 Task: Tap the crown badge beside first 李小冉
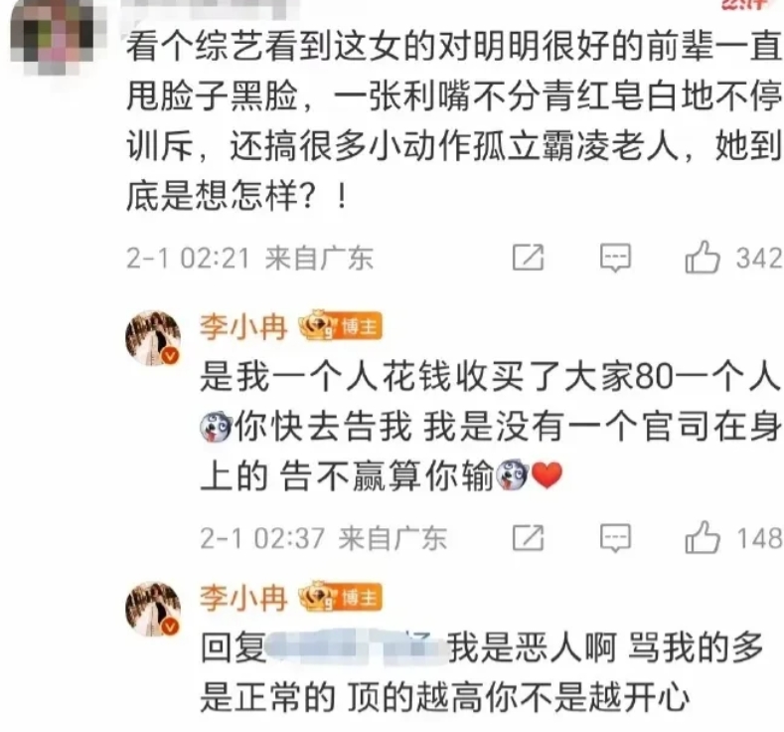[x=318, y=326]
